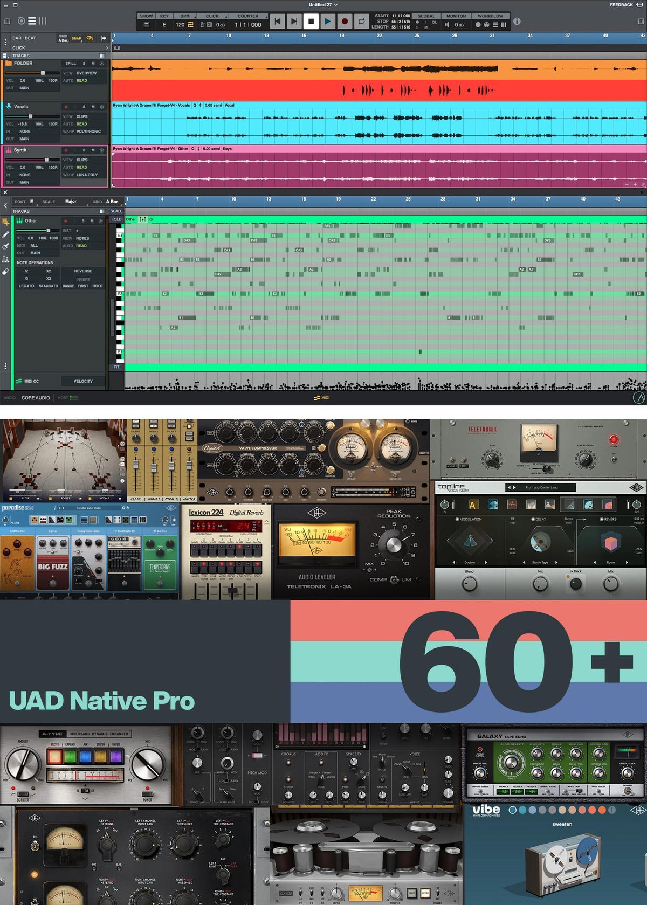This screenshot has height=905, width=647.
Task: Click the Fit button below piano keys
Action: tap(116, 367)
